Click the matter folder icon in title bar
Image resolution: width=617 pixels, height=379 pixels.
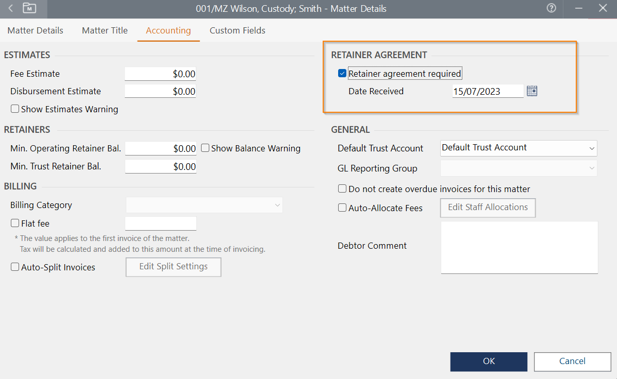point(30,8)
